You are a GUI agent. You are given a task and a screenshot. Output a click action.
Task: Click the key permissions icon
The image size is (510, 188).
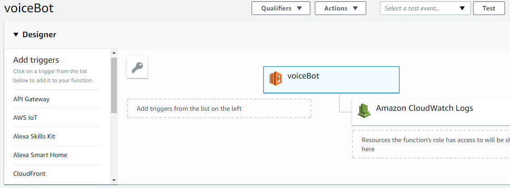137,68
